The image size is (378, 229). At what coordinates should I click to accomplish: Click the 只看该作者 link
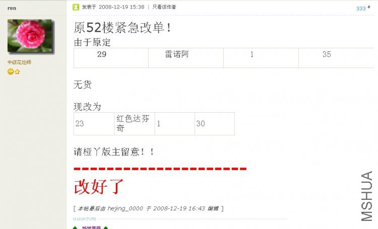click(164, 7)
